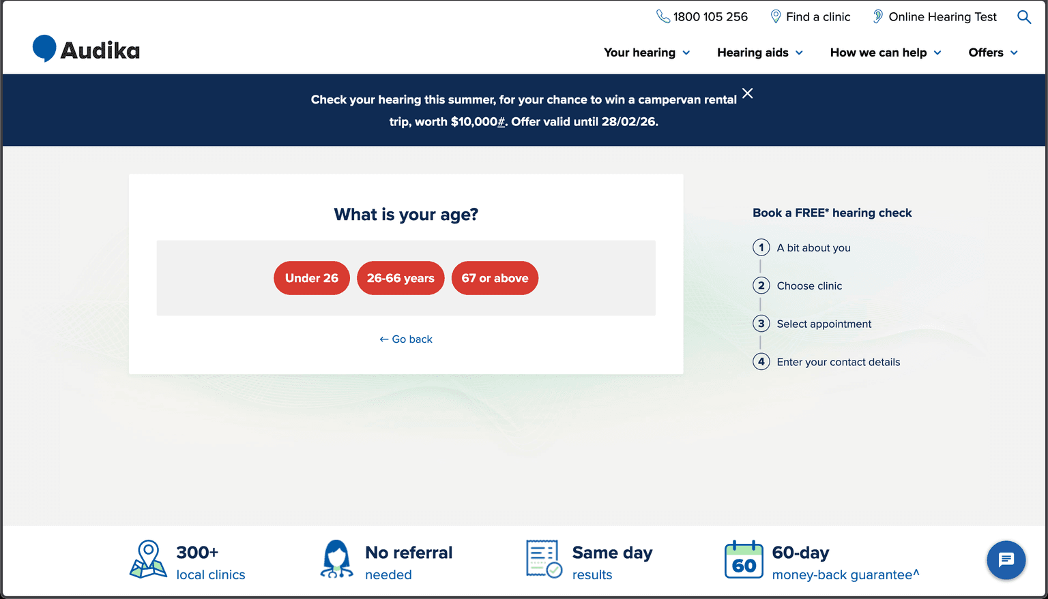Navigate to the Online Hearing Test page

[x=942, y=16]
